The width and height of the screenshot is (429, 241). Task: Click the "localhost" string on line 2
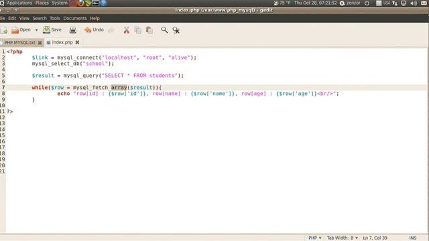pos(119,58)
